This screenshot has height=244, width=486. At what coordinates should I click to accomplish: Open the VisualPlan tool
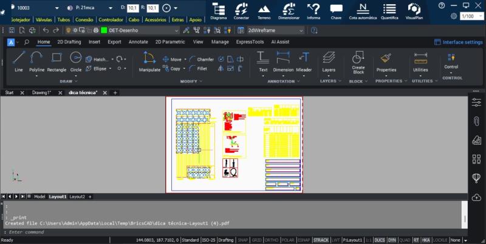pos(414,11)
